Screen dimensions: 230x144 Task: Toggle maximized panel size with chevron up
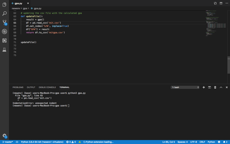[221, 87]
